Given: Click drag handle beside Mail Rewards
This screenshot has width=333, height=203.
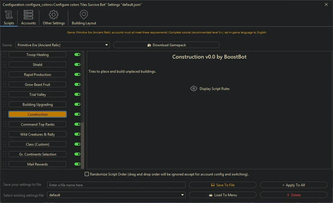Looking at the screenshot, I should click(x=5, y=164).
